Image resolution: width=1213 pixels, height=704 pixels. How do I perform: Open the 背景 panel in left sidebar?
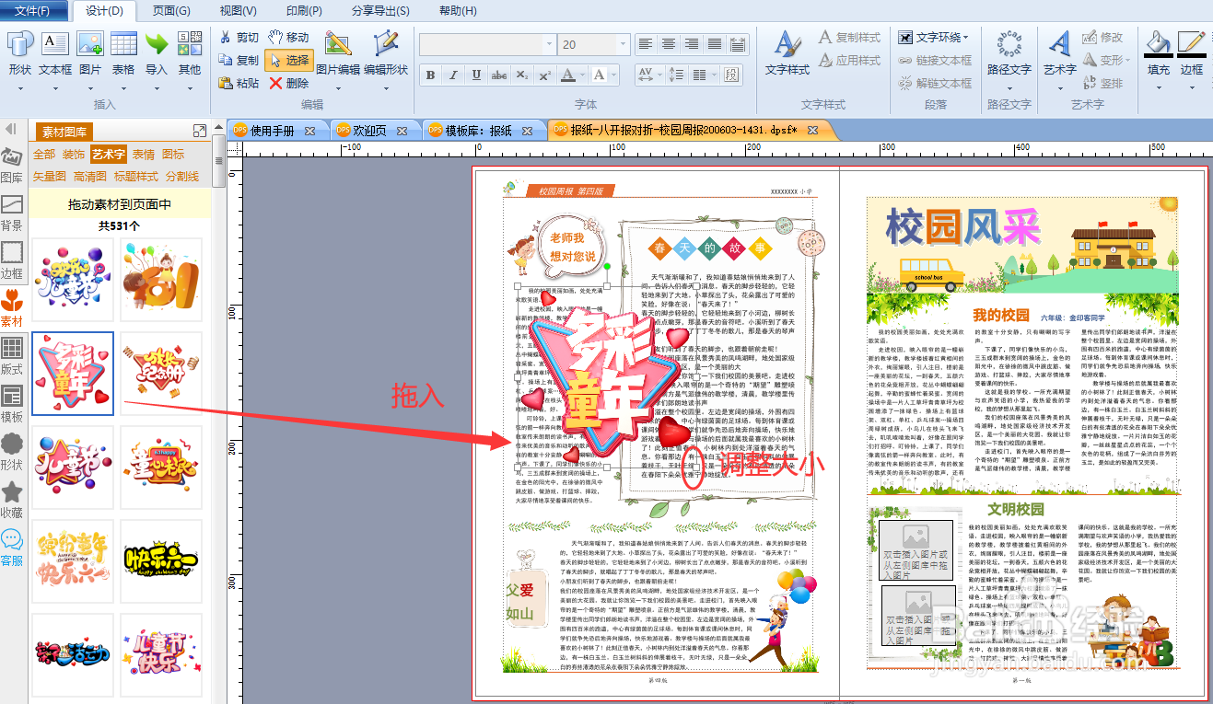point(13,209)
